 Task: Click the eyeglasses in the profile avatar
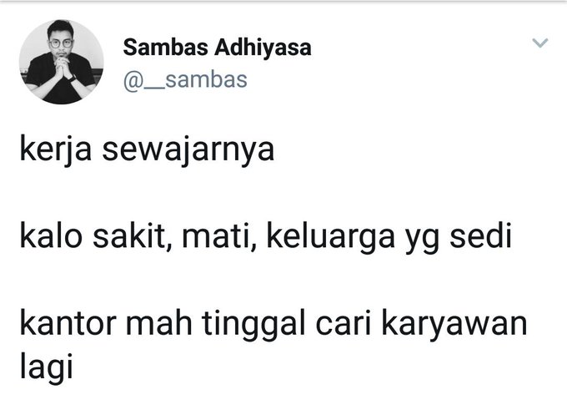tap(61, 43)
